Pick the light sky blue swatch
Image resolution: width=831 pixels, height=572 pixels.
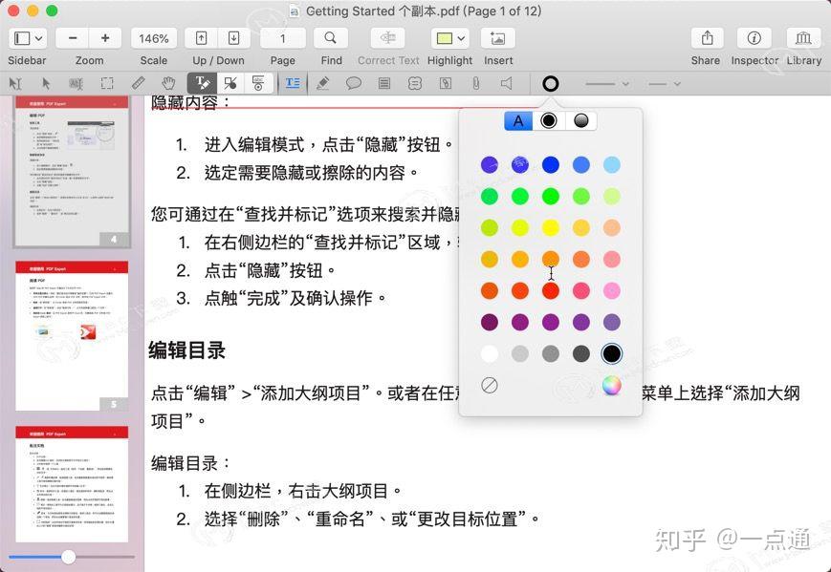612,164
